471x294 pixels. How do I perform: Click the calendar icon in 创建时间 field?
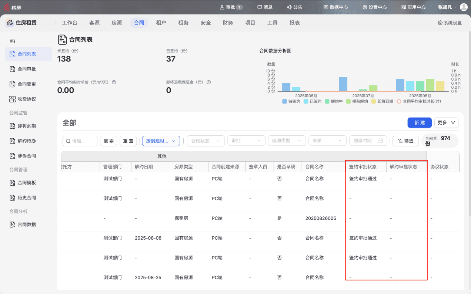click(x=380, y=141)
